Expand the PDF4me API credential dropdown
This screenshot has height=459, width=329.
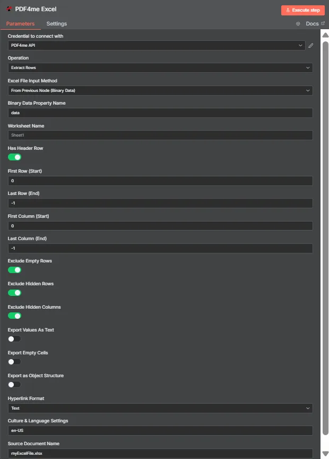pyautogui.click(x=157, y=45)
